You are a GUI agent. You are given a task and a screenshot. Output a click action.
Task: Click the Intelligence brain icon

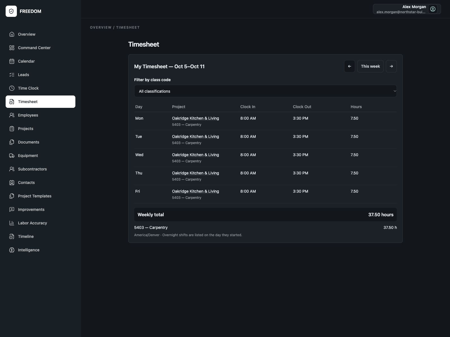point(12,250)
